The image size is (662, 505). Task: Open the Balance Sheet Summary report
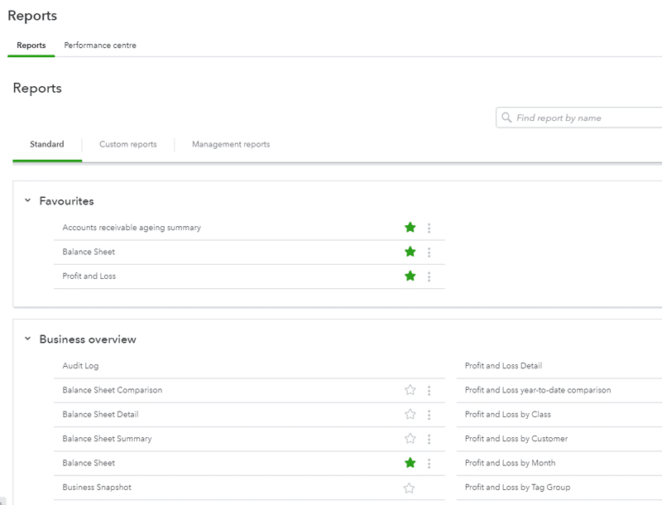click(x=108, y=439)
